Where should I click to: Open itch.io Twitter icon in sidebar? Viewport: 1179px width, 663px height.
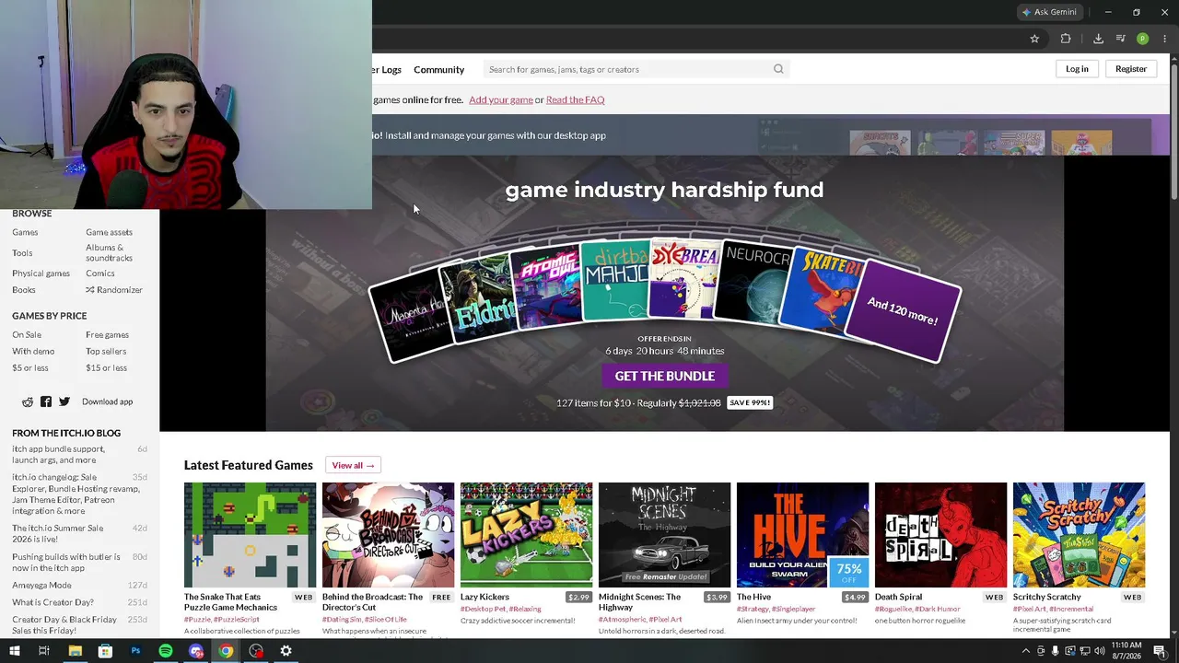[x=64, y=401]
